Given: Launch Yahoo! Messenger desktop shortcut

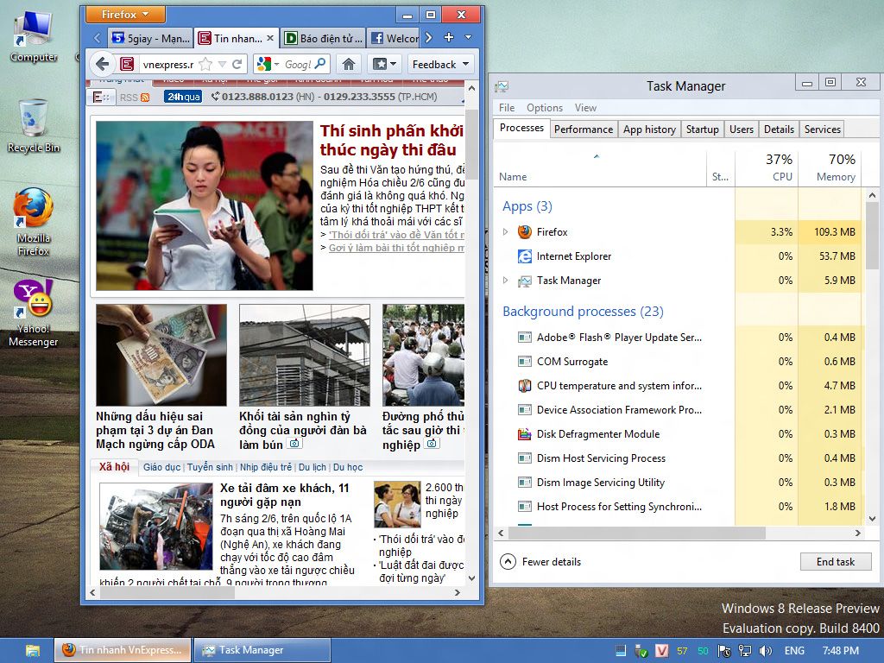Looking at the screenshot, I should 34,313.
